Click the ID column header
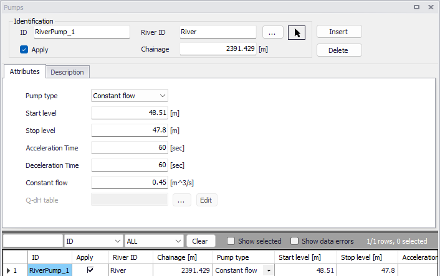This screenshot has height=276, width=440. click(50, 257)
